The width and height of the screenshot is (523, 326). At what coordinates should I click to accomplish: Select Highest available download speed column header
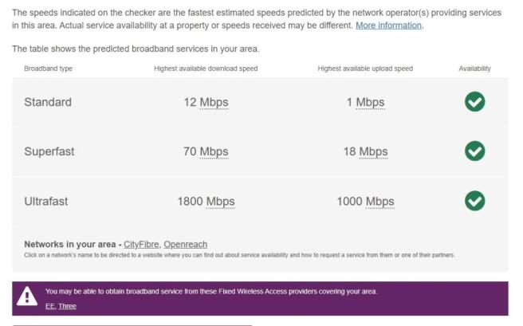tap(206, 69)
